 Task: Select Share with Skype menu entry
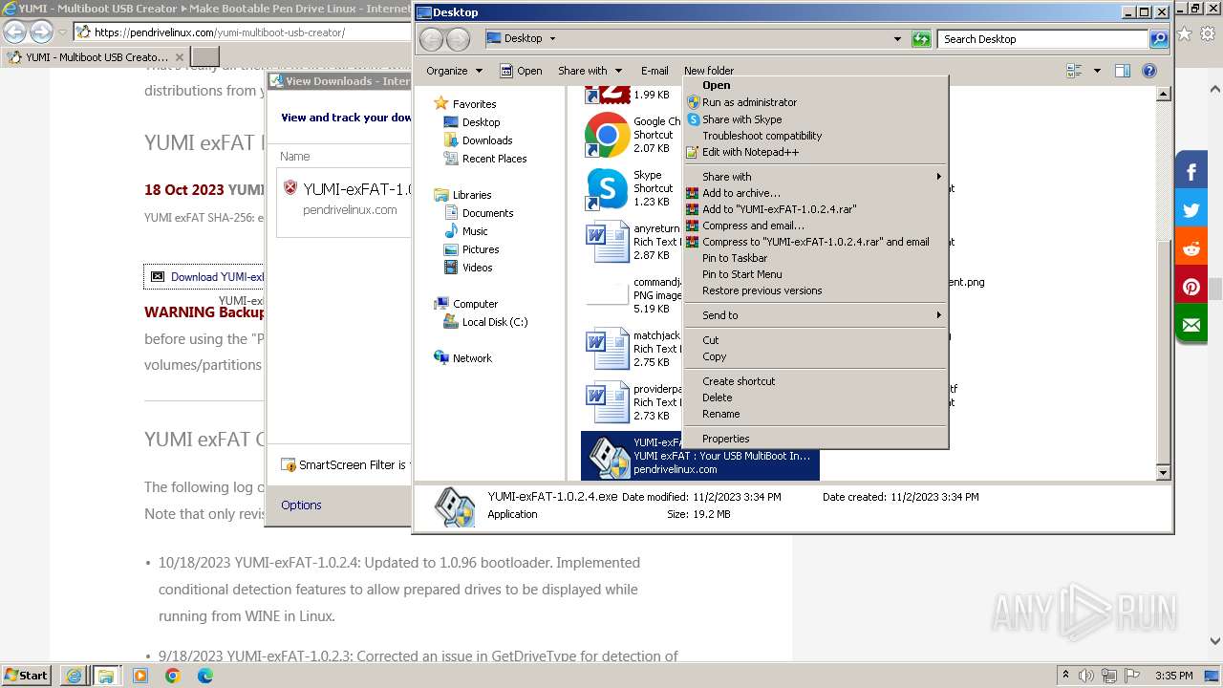[x=816, y=119]
